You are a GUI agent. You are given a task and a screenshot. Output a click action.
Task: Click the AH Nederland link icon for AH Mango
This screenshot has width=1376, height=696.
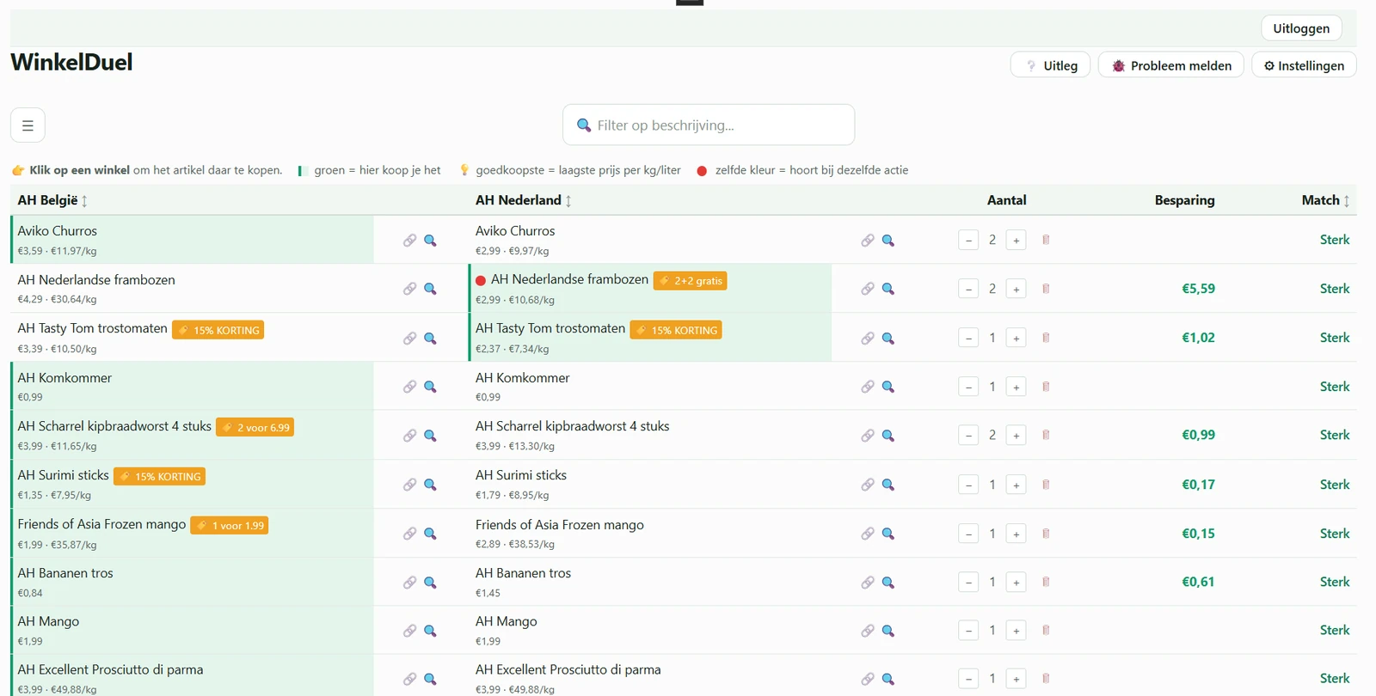[868, 631]
